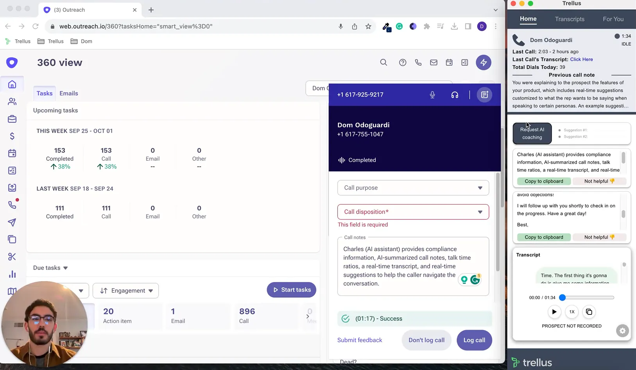
Task: Click the search magnifier in Outreach header
Action: [383, 63]
